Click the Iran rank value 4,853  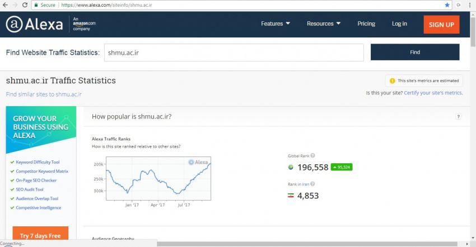point(308,196)
